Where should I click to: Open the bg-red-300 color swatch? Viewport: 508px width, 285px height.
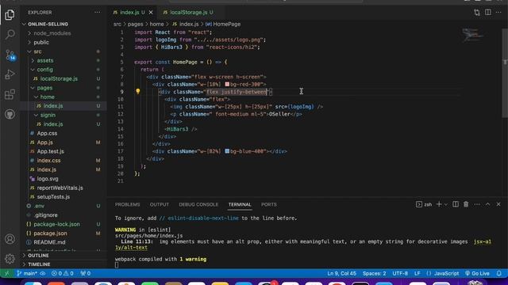pyautogui.click(x=227, y=85)
